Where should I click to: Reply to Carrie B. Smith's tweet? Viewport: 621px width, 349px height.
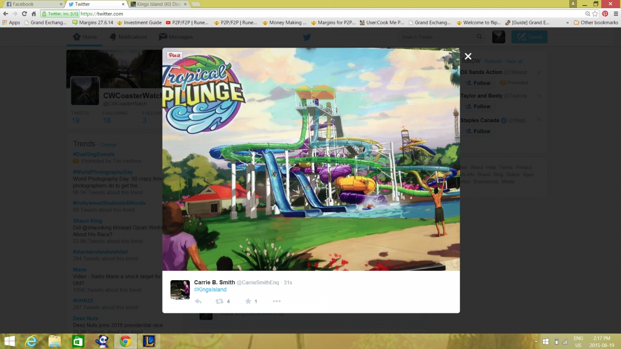[198, 301]
